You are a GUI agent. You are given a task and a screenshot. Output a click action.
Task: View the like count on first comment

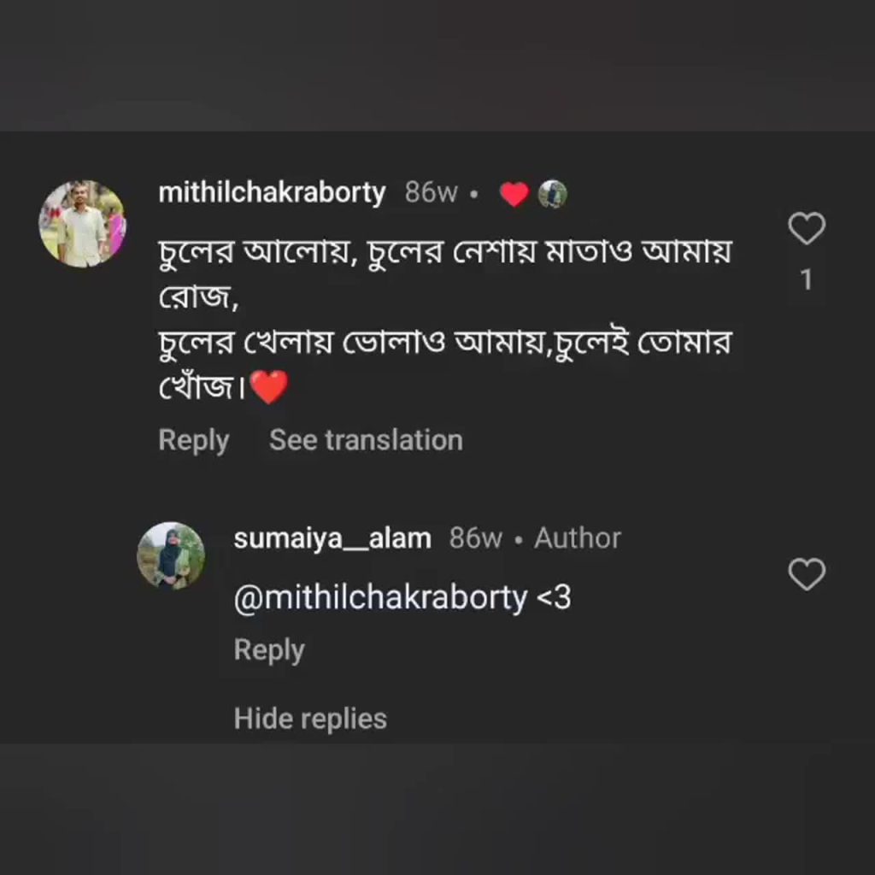(x=806, y=280)
